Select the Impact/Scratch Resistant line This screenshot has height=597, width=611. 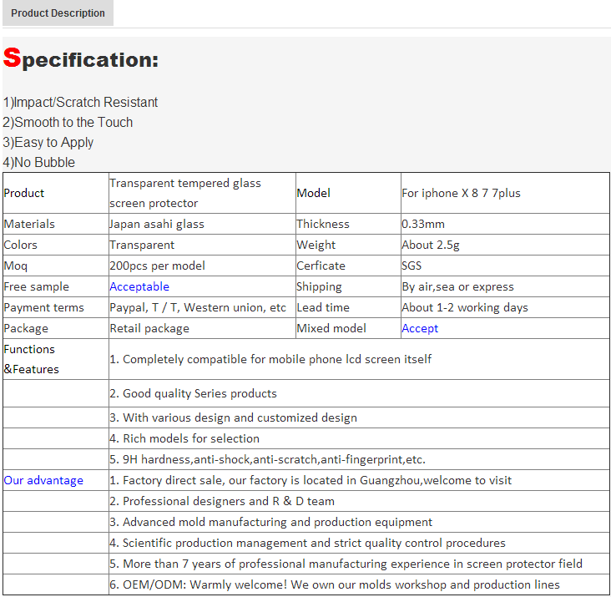tap(80, 102)
